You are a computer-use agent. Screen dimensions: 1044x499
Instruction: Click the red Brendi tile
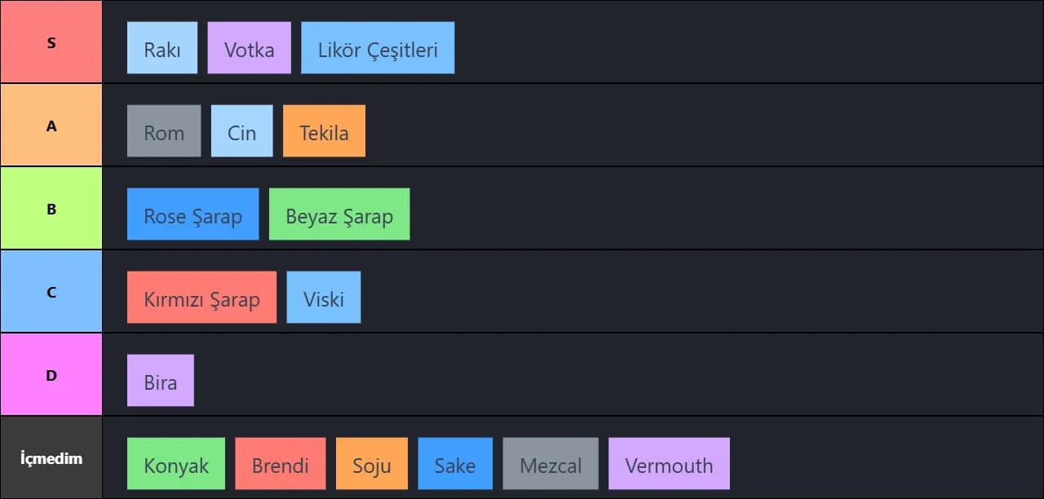[280, 464]
